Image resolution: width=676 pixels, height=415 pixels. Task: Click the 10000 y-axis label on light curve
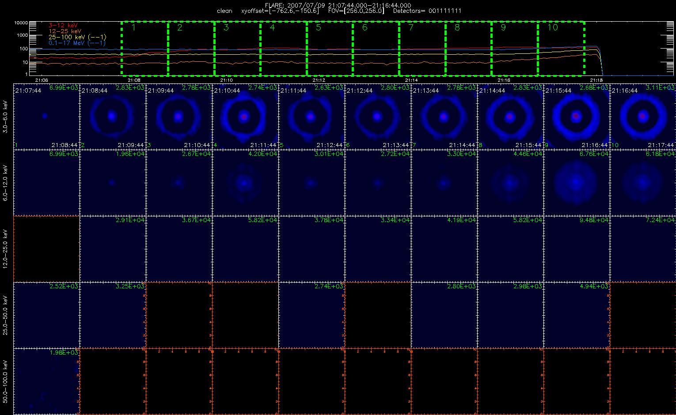[21, 23]
